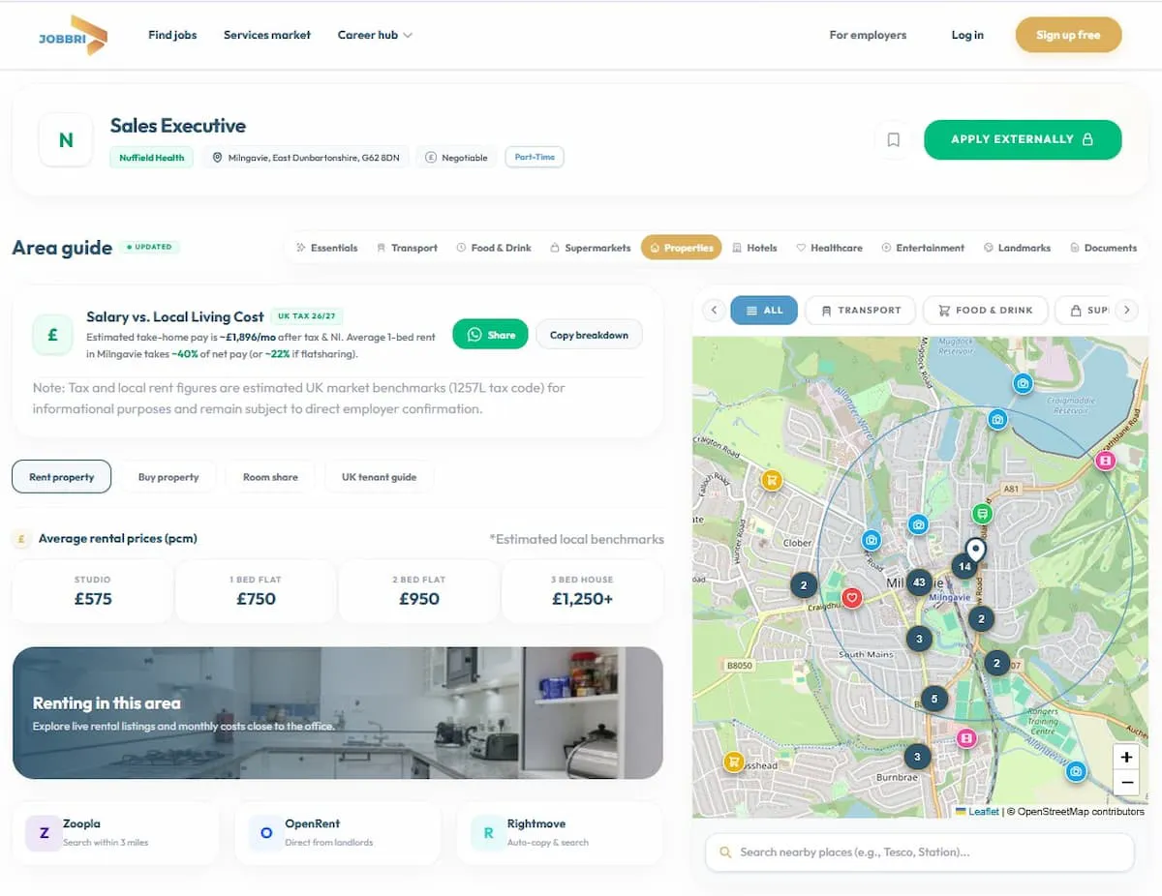This screenshot has height=896, width=1162.
Task: Show previous map filter categories arrow
Action: pyautogui.click(x=714, y=311)
